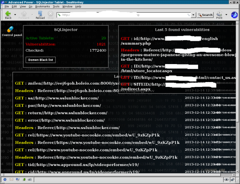Click the Search button
The height and width of the screenshot is (184, 240).
pos(205,15)
